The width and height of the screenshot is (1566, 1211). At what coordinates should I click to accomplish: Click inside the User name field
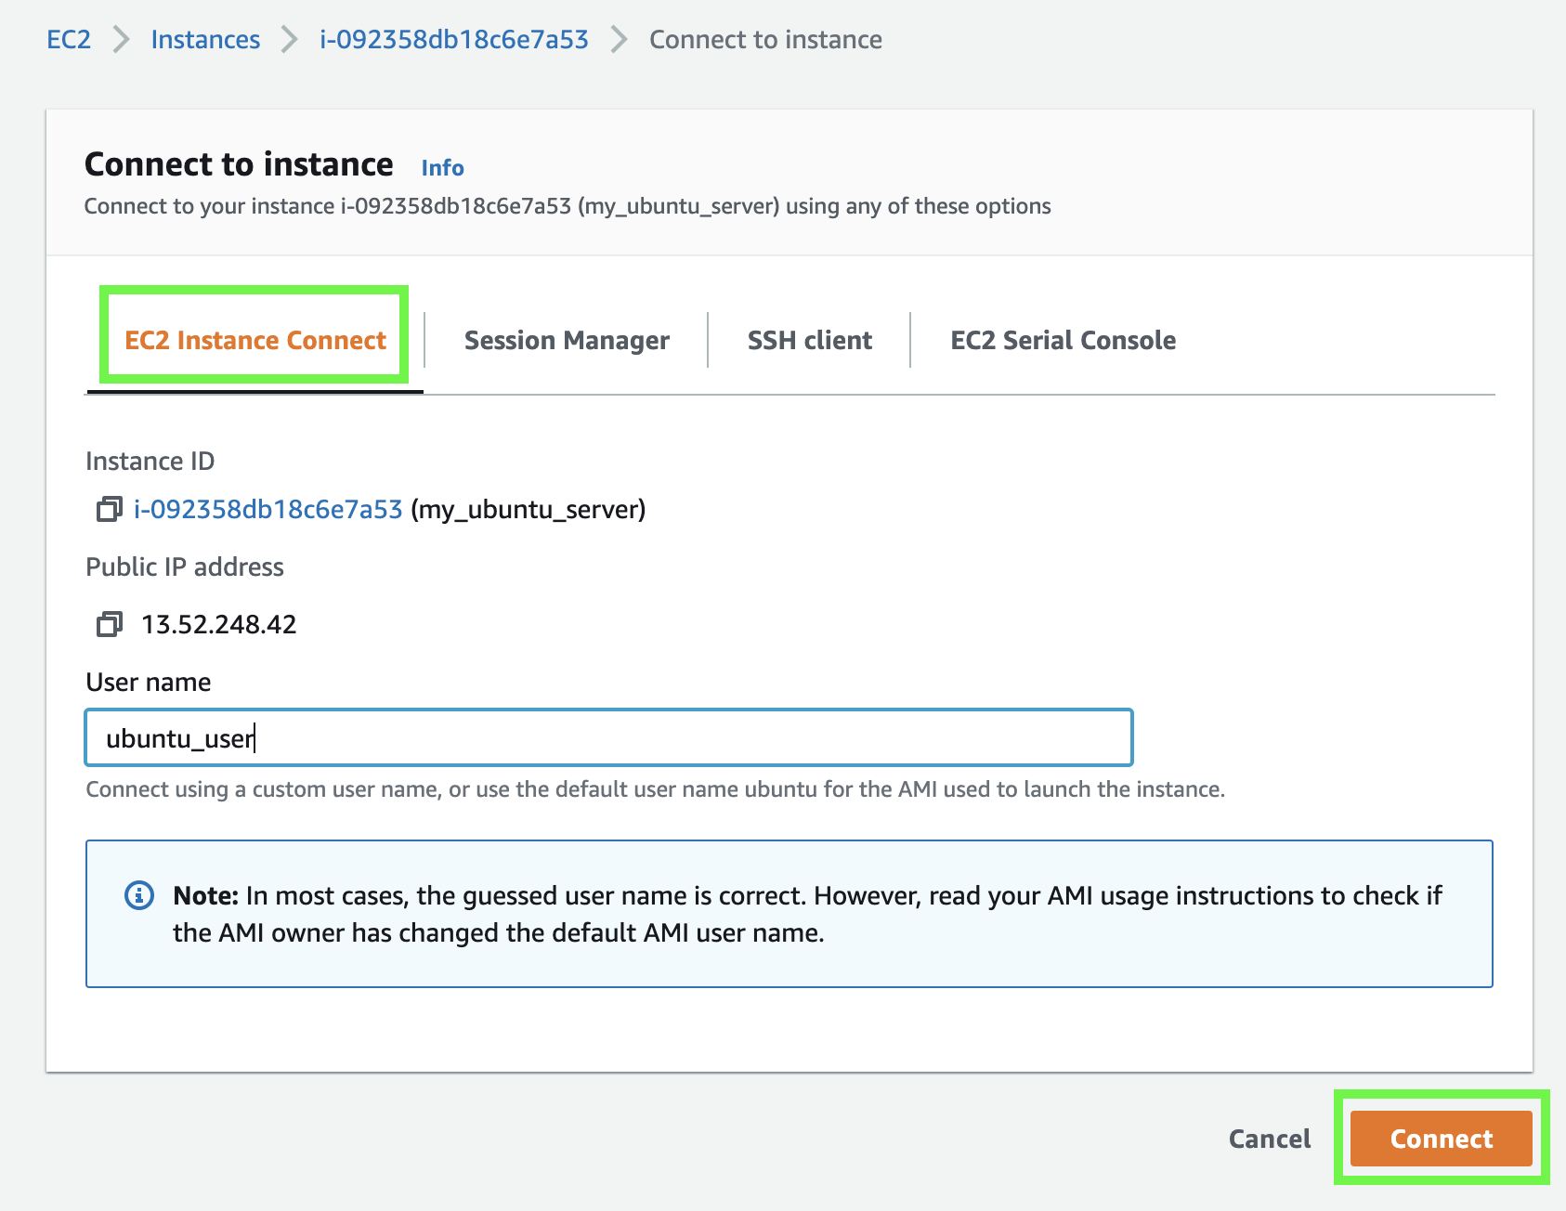pos(608,737)
